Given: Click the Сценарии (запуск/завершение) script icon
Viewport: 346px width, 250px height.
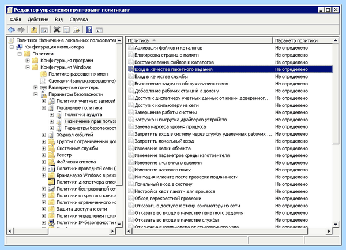Looking at the screenshot, I should [43, 81].
